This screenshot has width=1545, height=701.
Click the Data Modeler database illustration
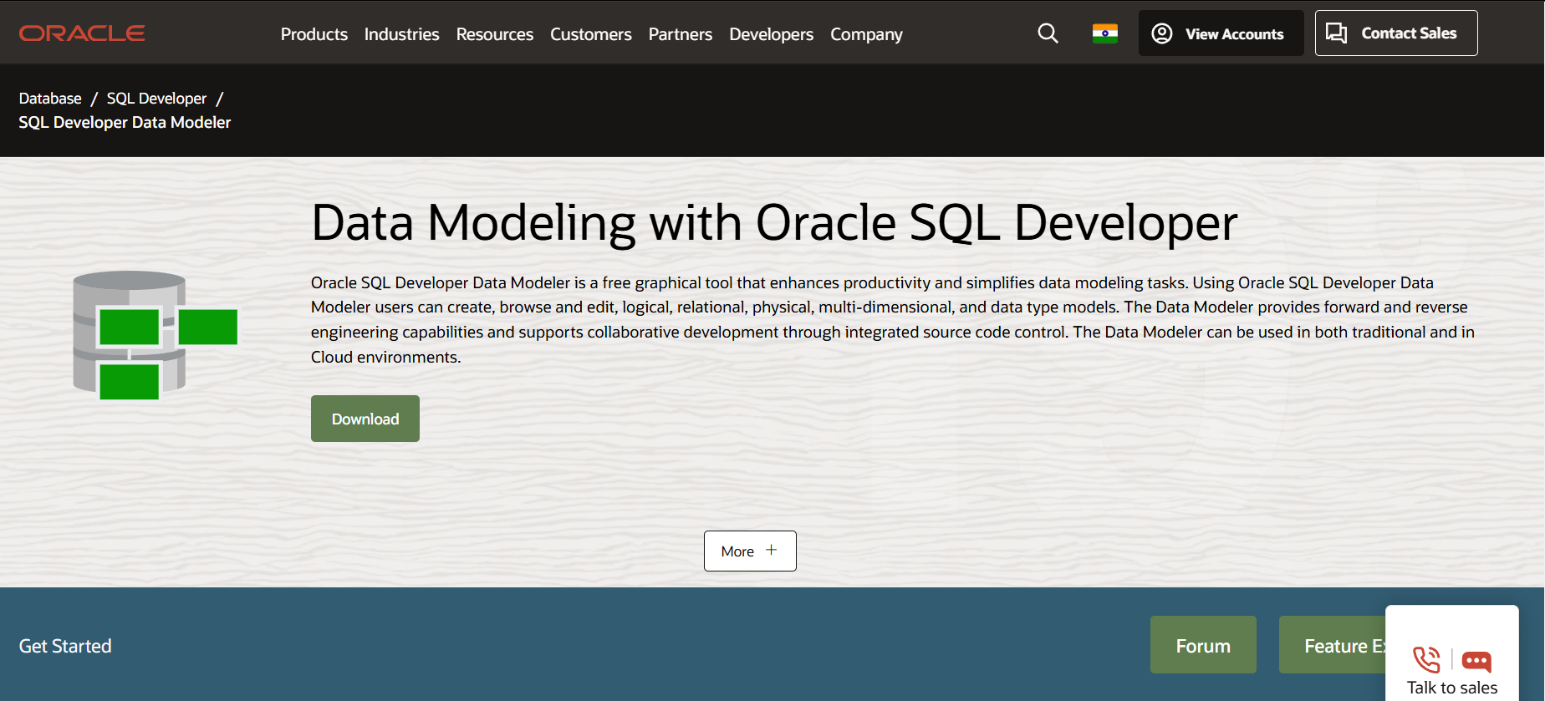156,335
